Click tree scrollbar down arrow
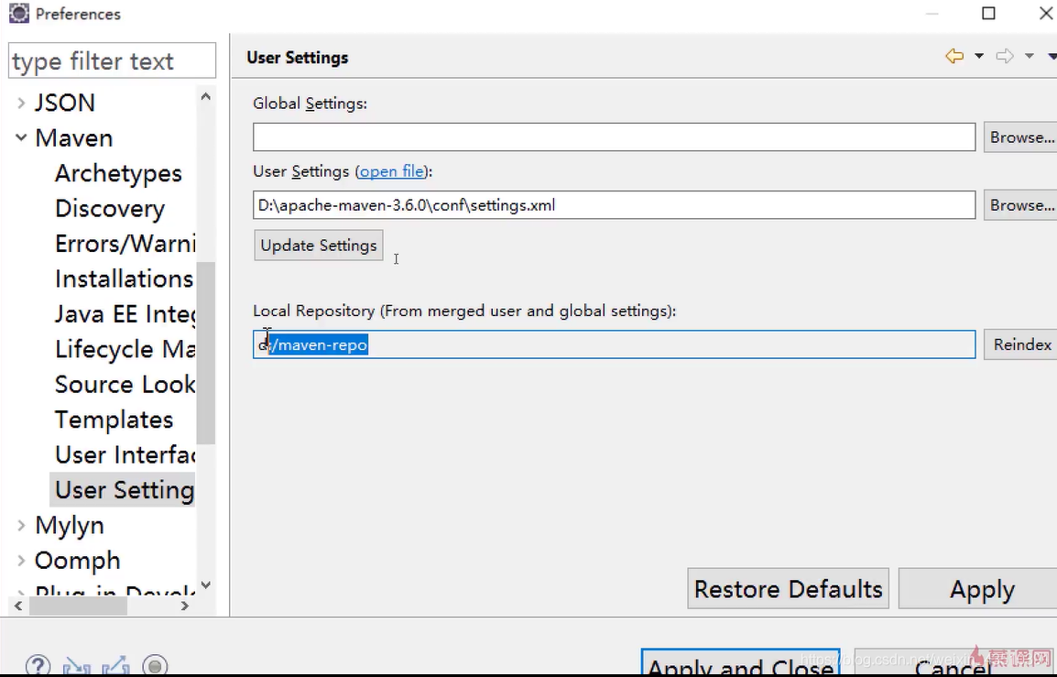 [x=205, y=585]
